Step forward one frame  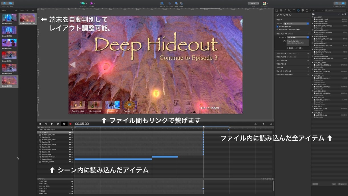(58, 124)
